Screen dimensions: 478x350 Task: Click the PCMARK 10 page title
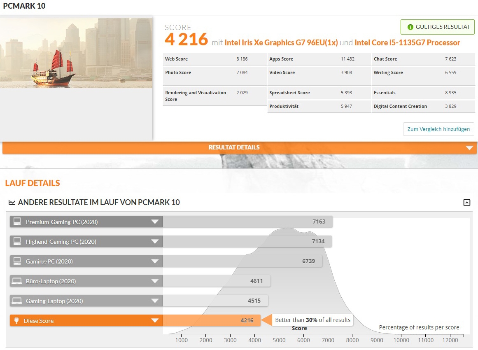tap(24, 6)
